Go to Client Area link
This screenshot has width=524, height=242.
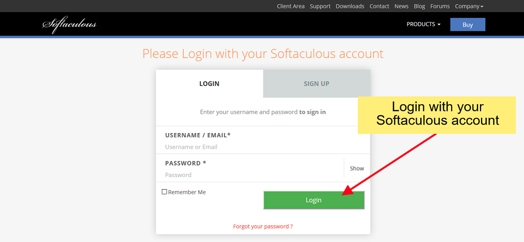(x=291, y=6)
